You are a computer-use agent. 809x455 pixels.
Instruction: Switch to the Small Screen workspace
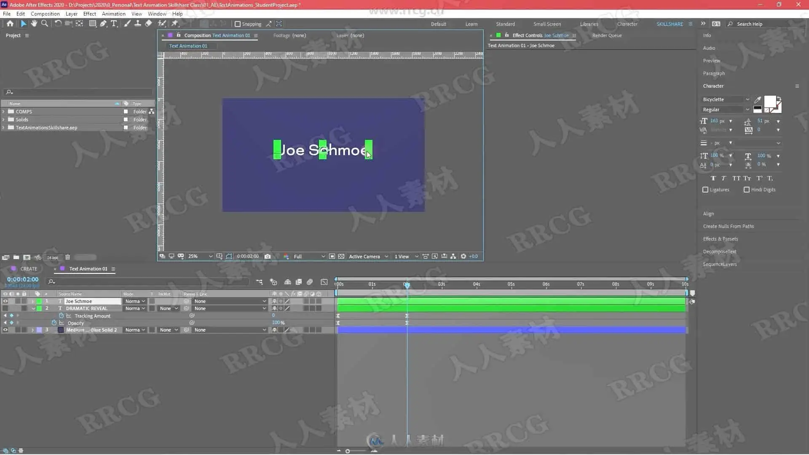[547, 24]
